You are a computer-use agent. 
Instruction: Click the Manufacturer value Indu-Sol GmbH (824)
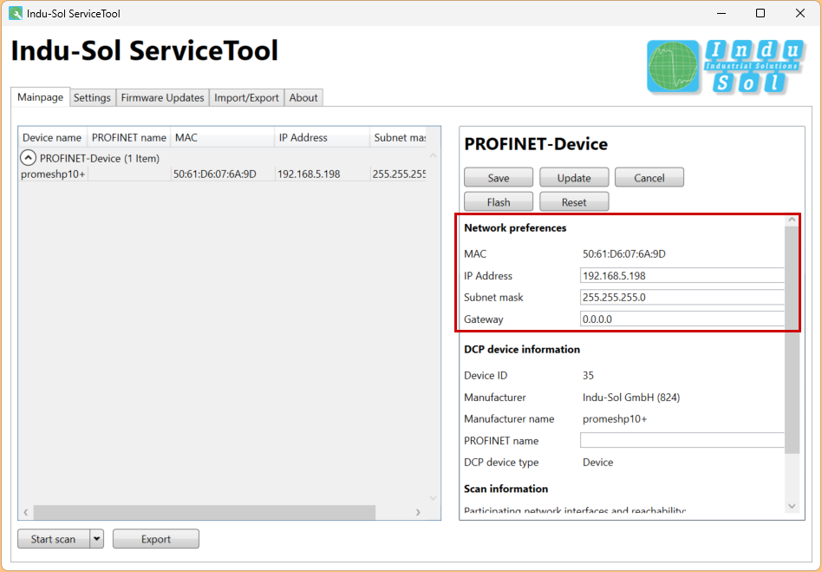(x=631, y=398)
